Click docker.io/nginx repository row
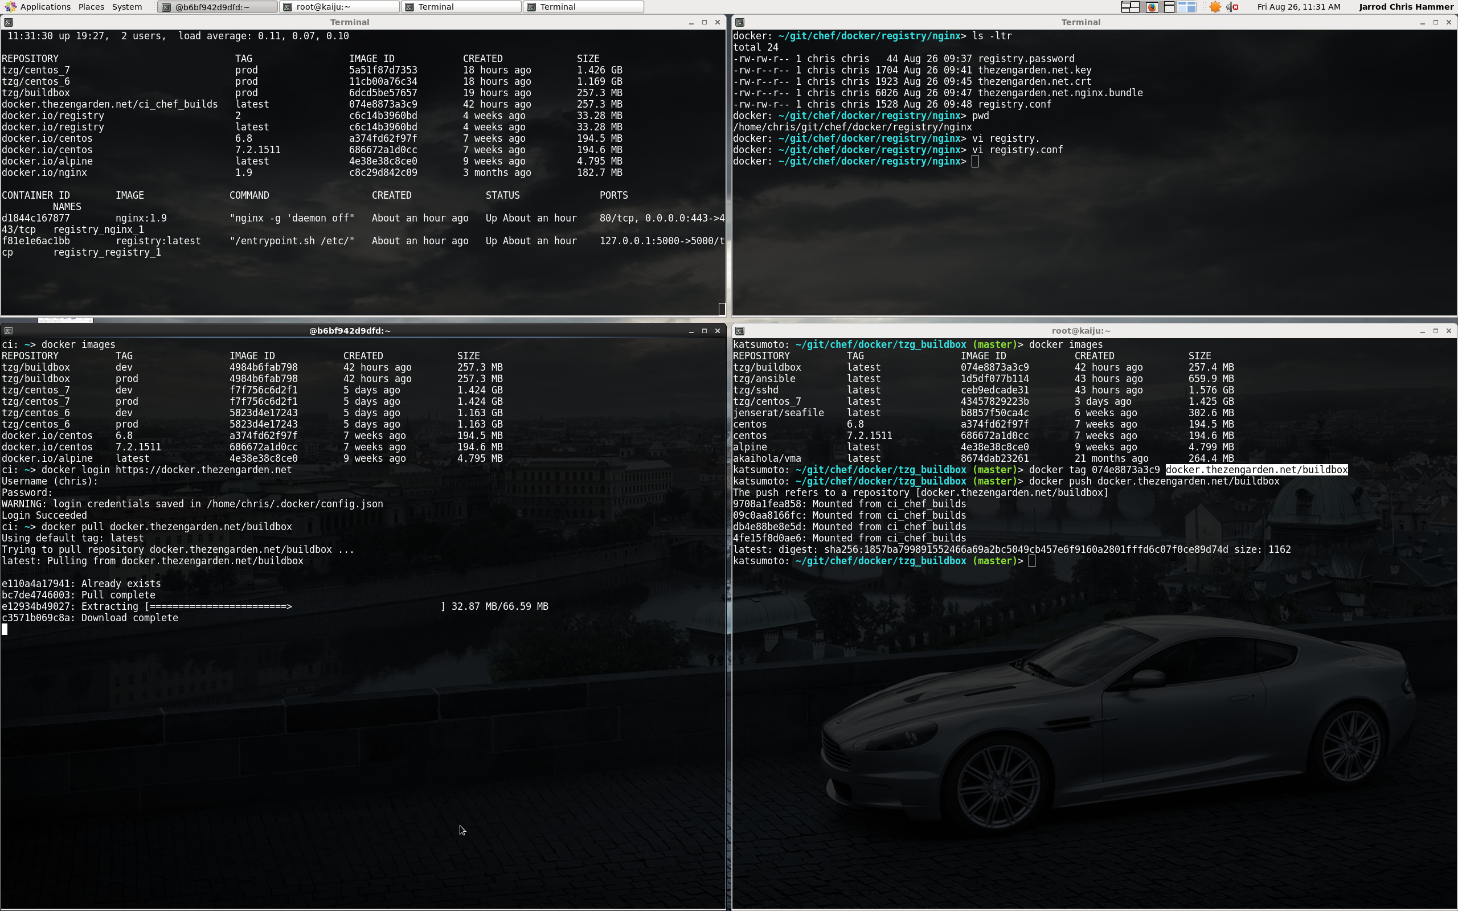Image resolution: width=1458 pixels, height=911 pixels. click(312, 173)
